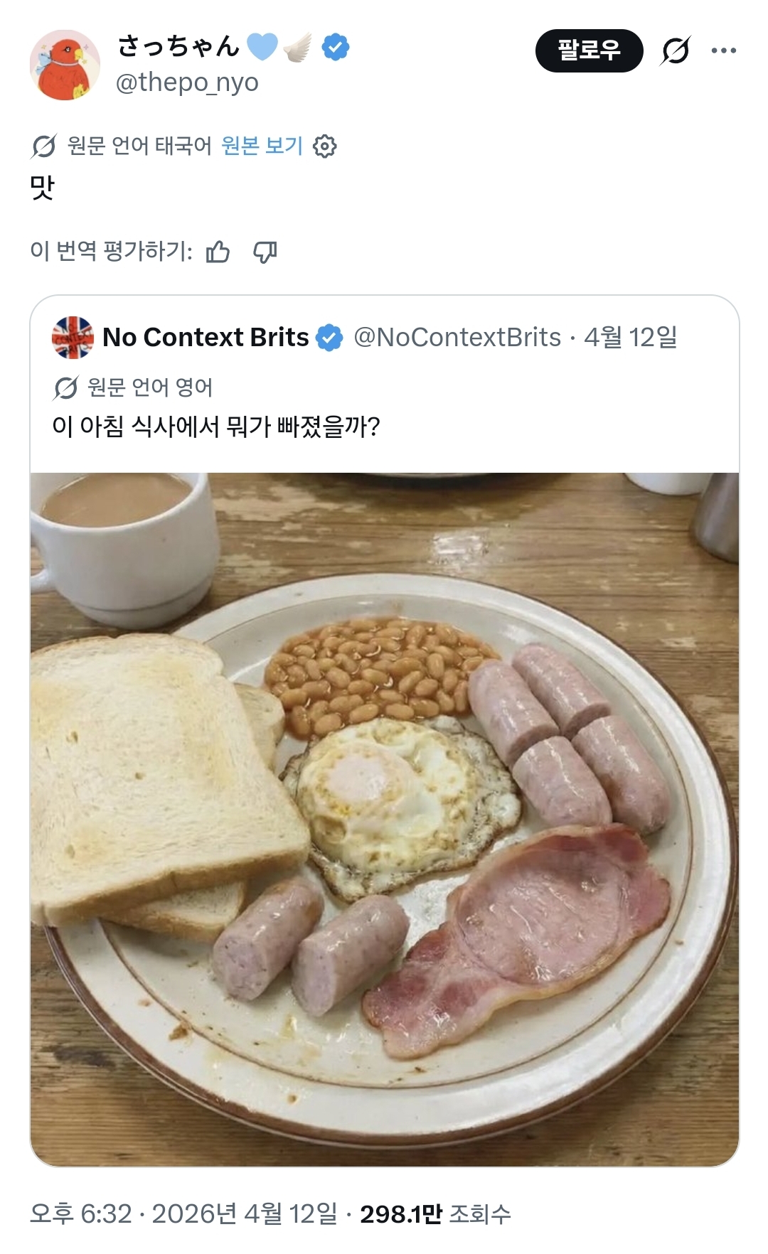Open quoted tweet text about breakfast

216,427
